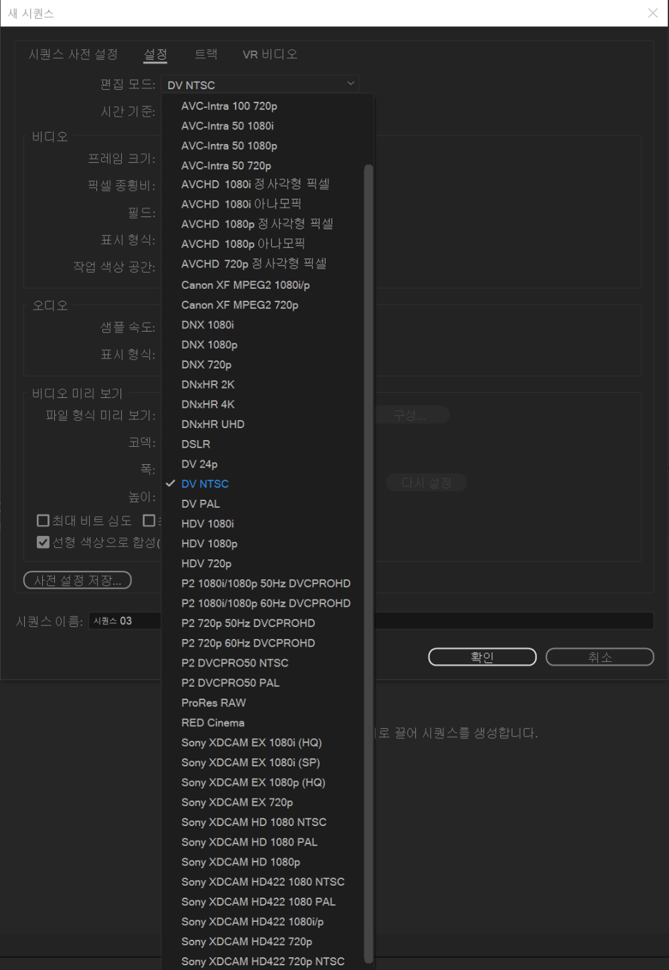669x970 pixels.
Task: Collapse the 편집 모드 dropdown arrow
Action: (351, 84)
